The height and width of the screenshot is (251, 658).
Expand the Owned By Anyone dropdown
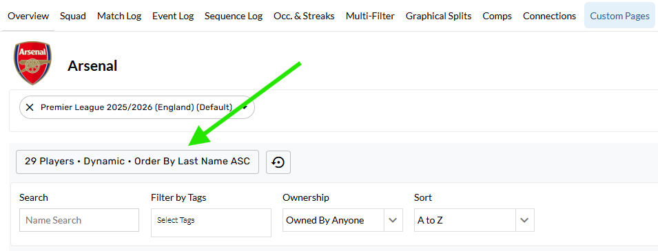tap(342, 220)
